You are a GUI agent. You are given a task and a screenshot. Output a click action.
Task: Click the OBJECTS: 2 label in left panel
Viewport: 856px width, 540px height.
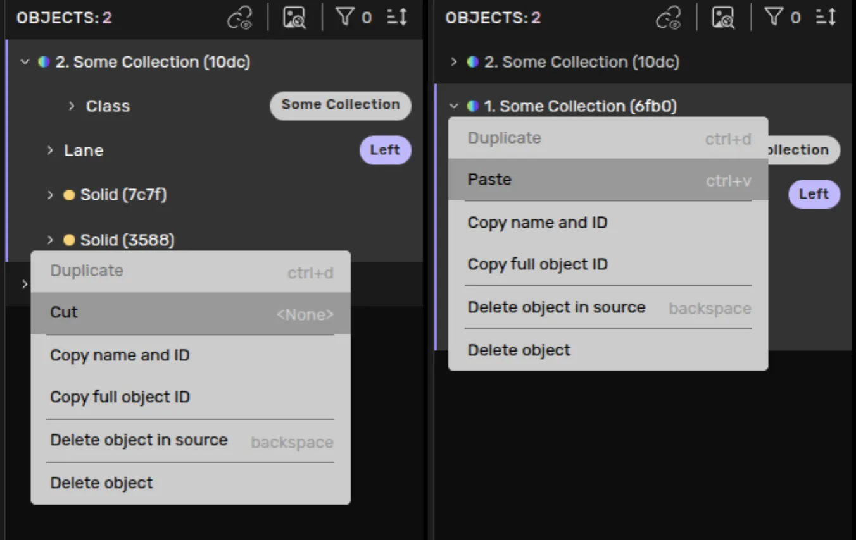64,18
